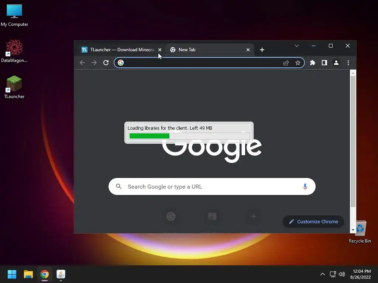
Task: Close the New Tab tab
Action: [248, 50]
